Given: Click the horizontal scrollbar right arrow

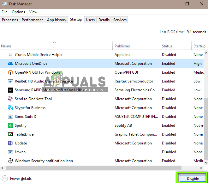Looking at the screenshot, I should tap(201, 168).
